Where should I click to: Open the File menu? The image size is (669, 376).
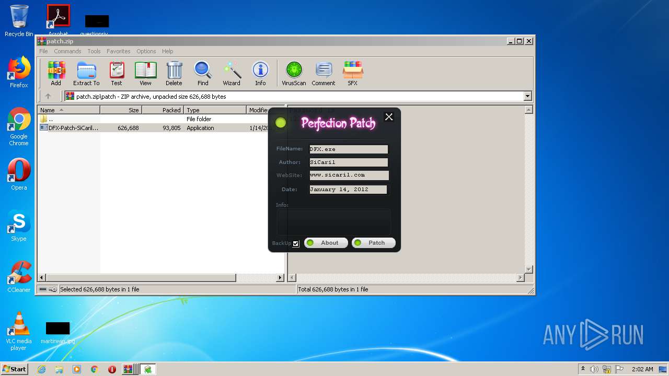(43, 51)
